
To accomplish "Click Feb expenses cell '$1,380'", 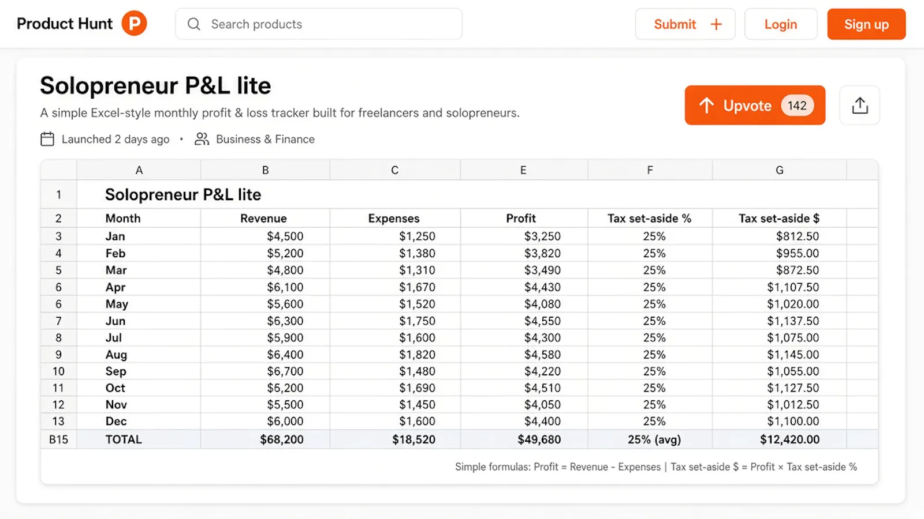I will 395,253.
